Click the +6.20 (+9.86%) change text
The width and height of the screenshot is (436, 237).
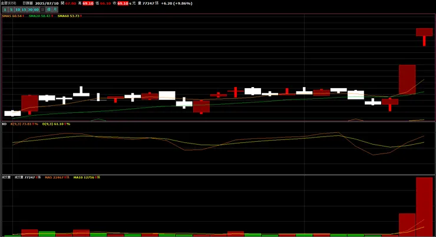[177, 4]
